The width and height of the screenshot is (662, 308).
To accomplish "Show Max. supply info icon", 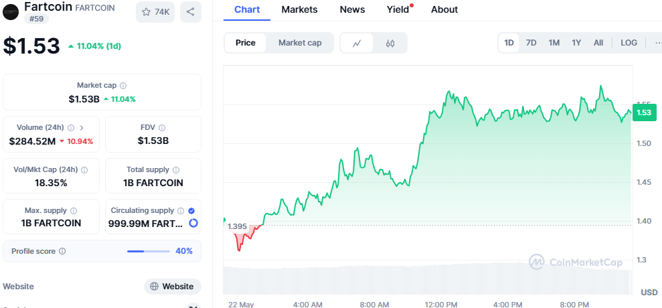I will [x=74, y=210].
